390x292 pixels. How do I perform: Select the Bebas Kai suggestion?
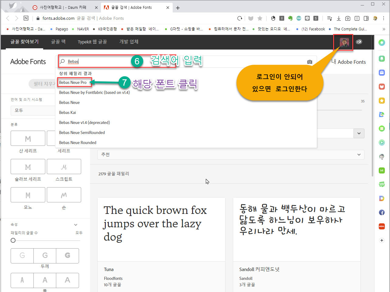[67, 112]
